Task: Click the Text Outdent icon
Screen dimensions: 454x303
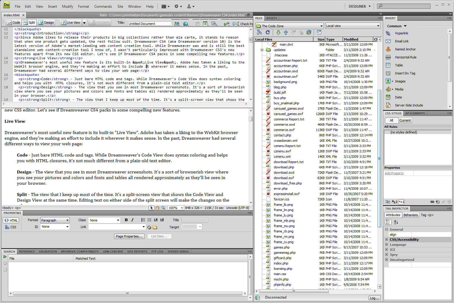Action: [x=156, y=220]
